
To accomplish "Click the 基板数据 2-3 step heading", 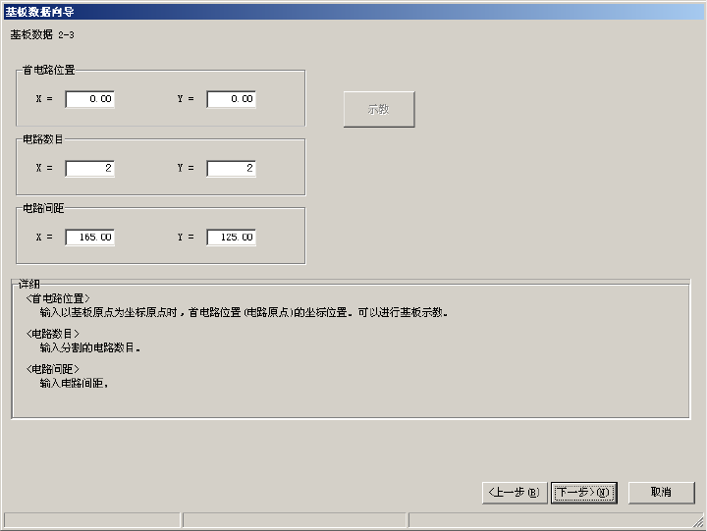I will tap(42, 34).
